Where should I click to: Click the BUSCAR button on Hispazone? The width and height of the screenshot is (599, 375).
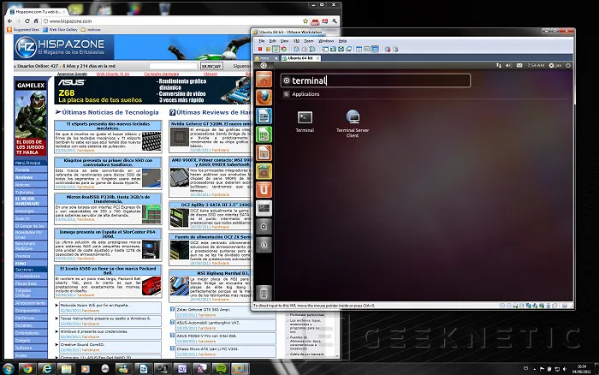211,66
